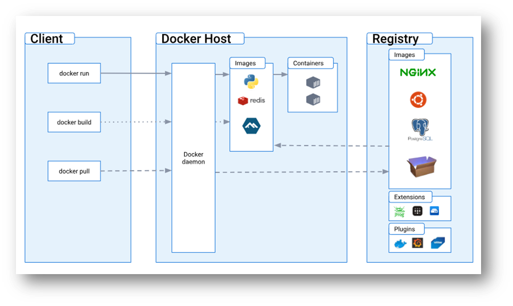Click the blue disk extension icon
The image size is (513, 306).
(434, 211)
